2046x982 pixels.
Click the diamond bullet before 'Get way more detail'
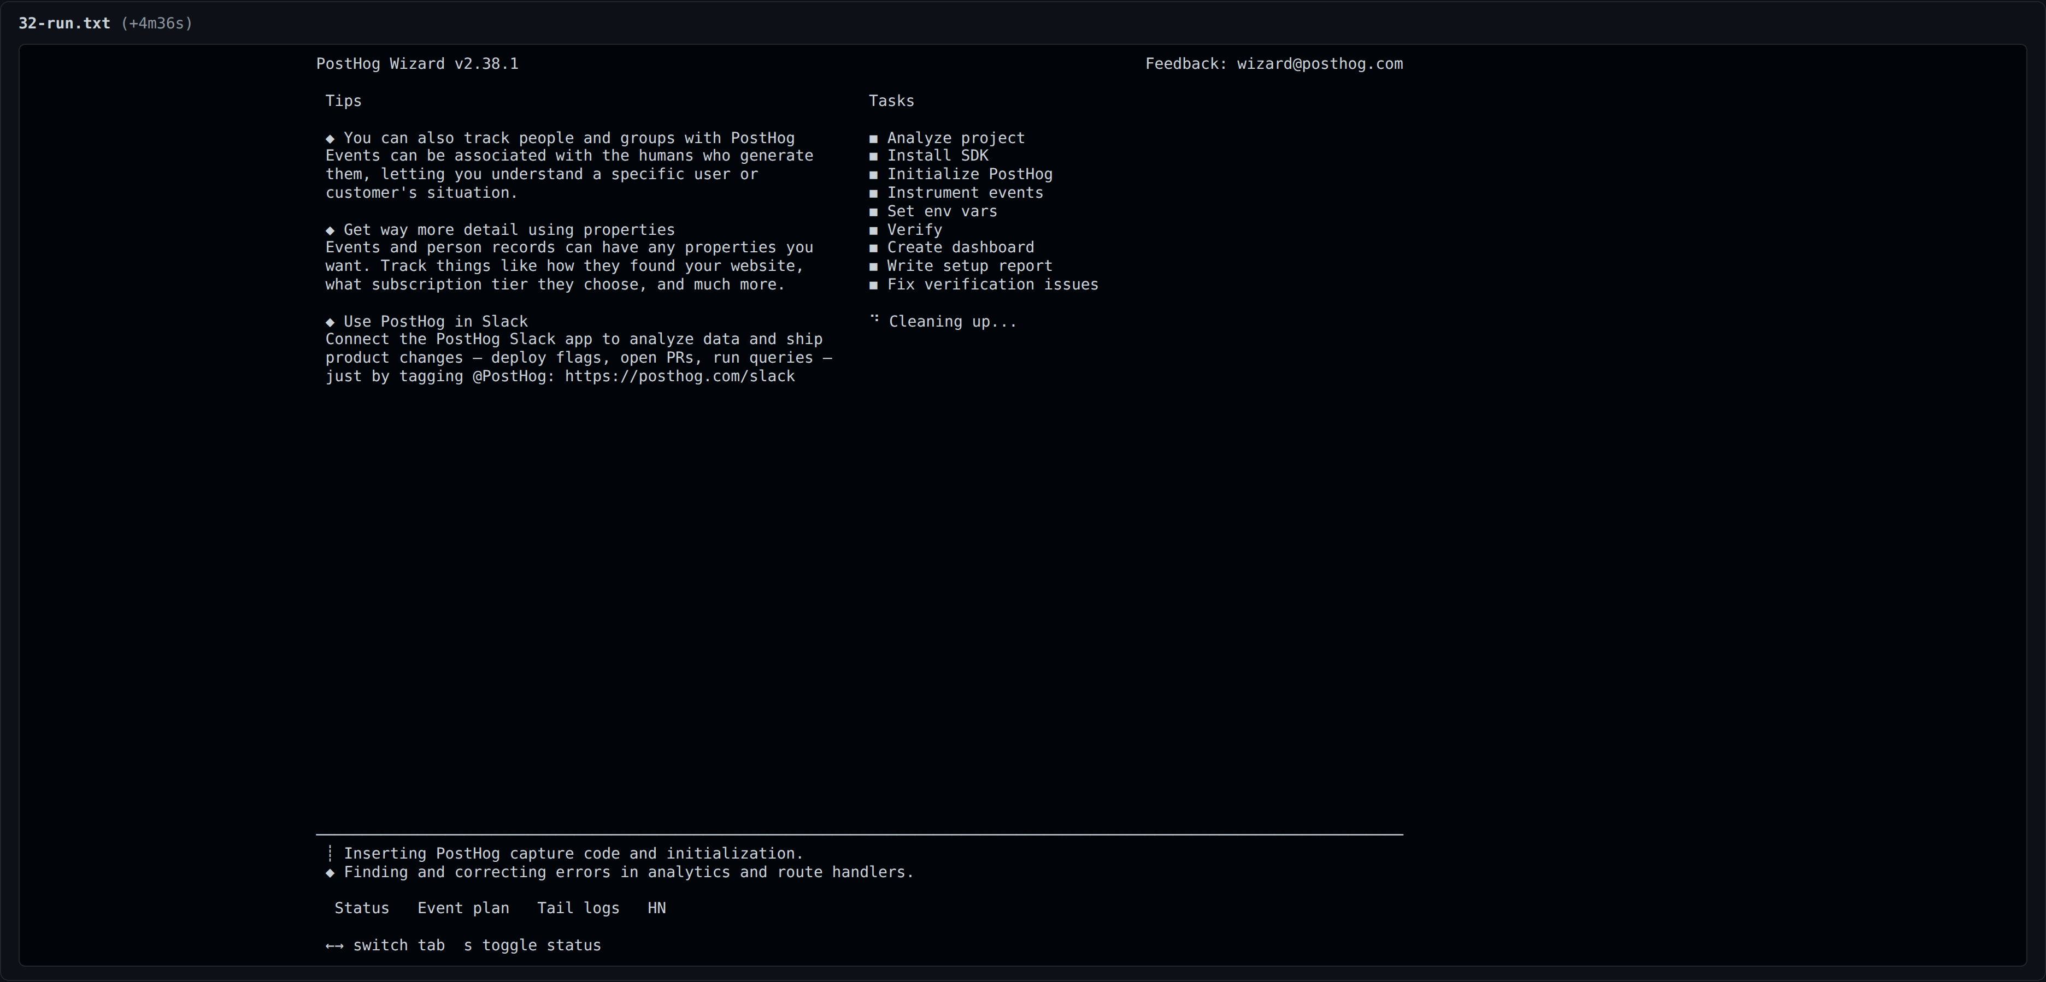pos(330,230)
